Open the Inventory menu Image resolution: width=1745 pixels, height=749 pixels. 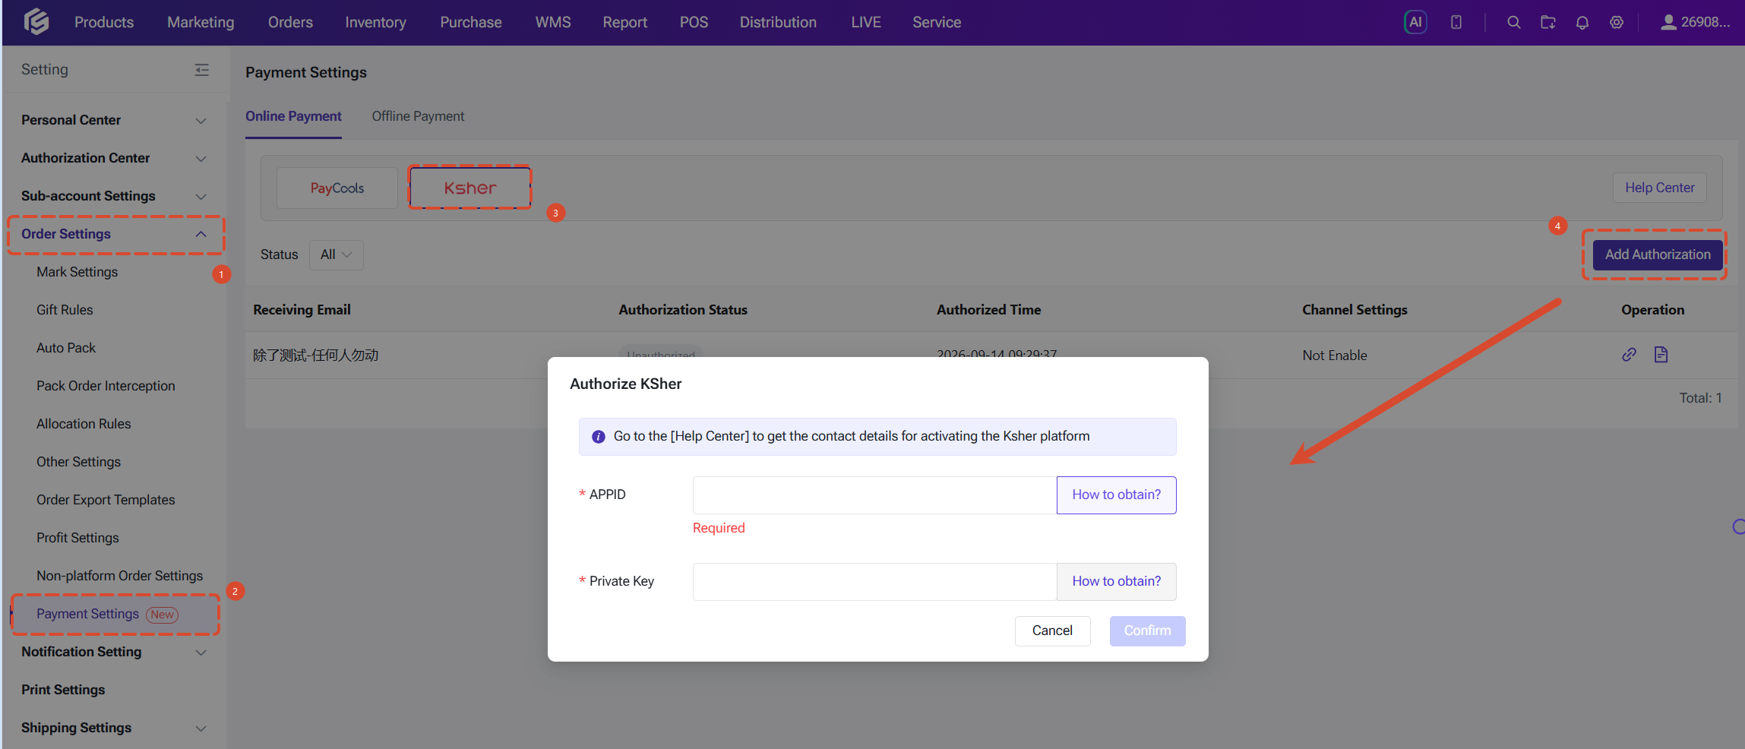(375, 22)
